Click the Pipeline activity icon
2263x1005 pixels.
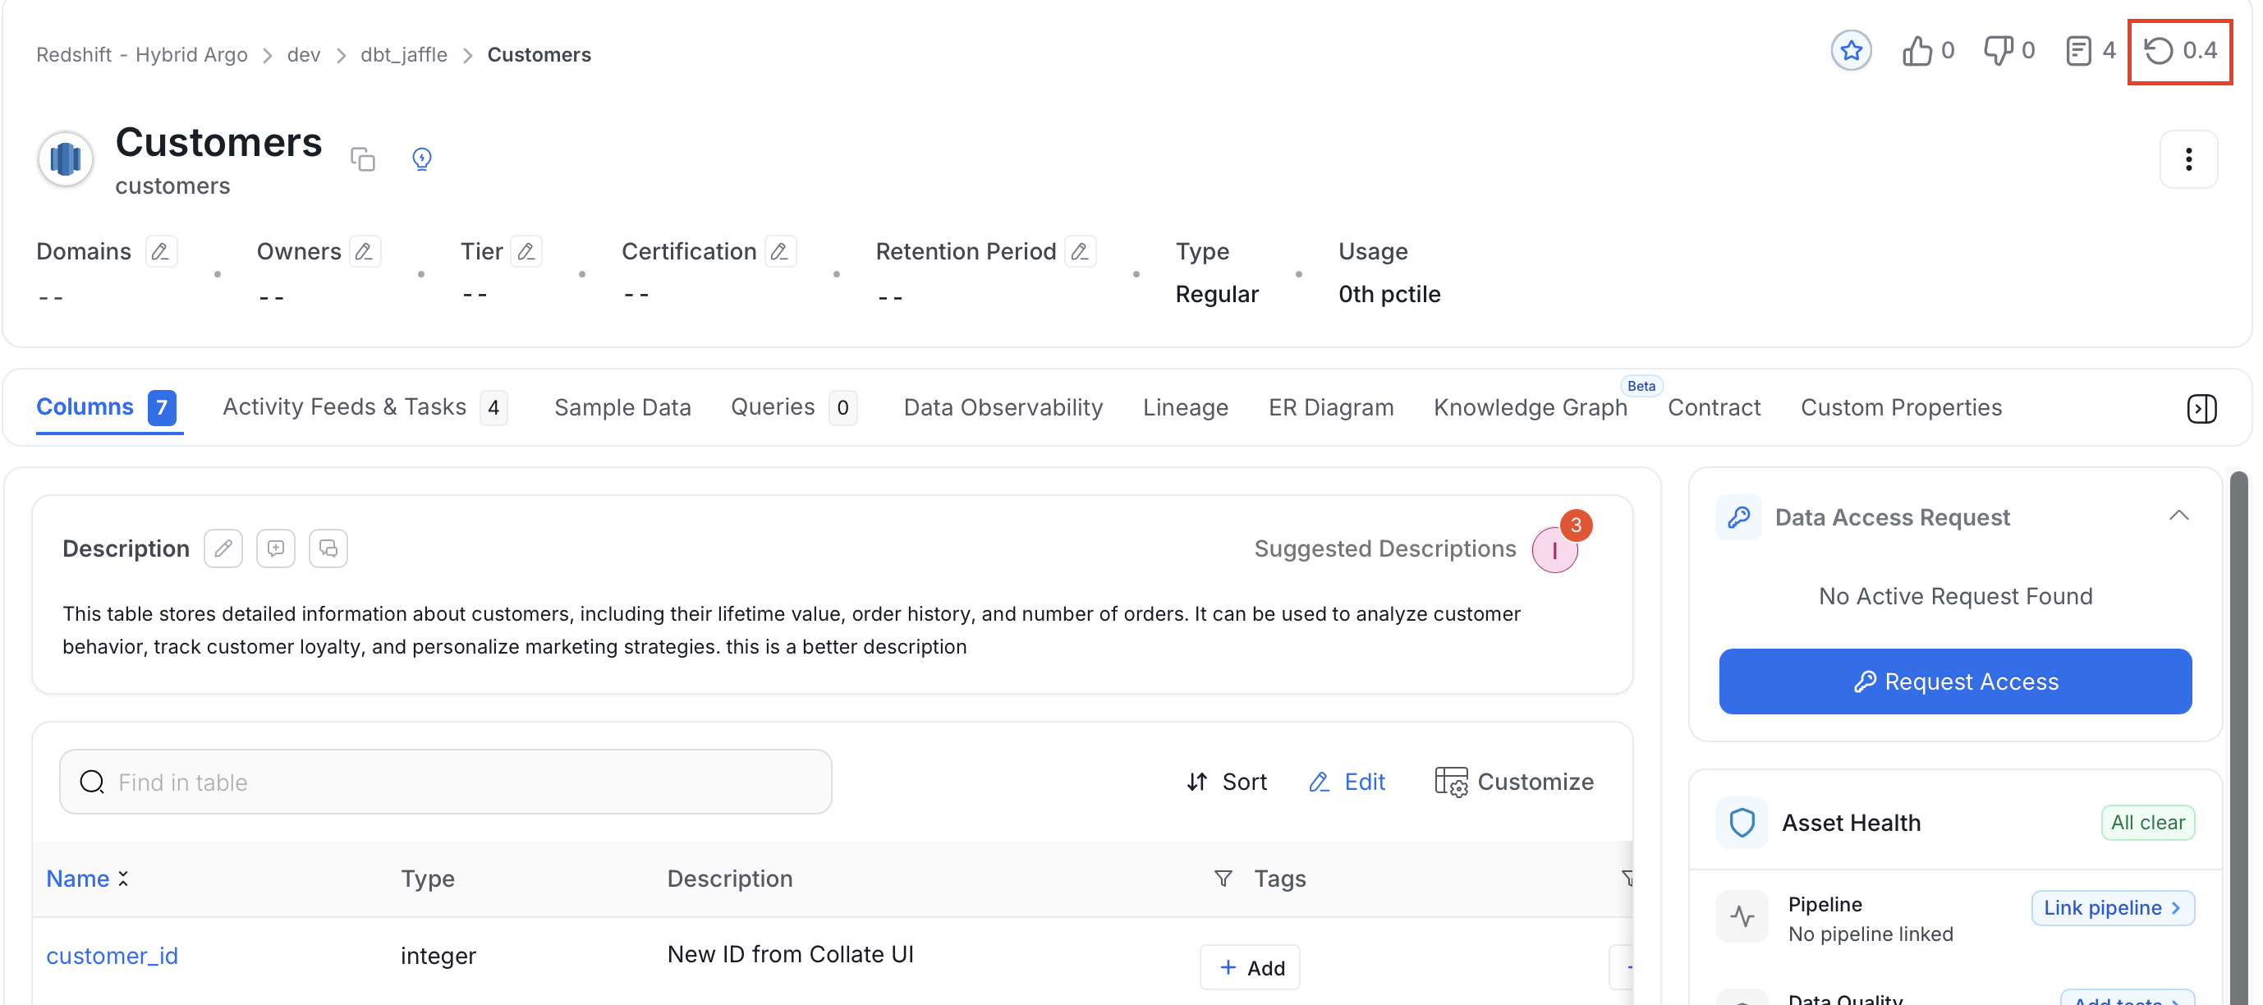1742,917
